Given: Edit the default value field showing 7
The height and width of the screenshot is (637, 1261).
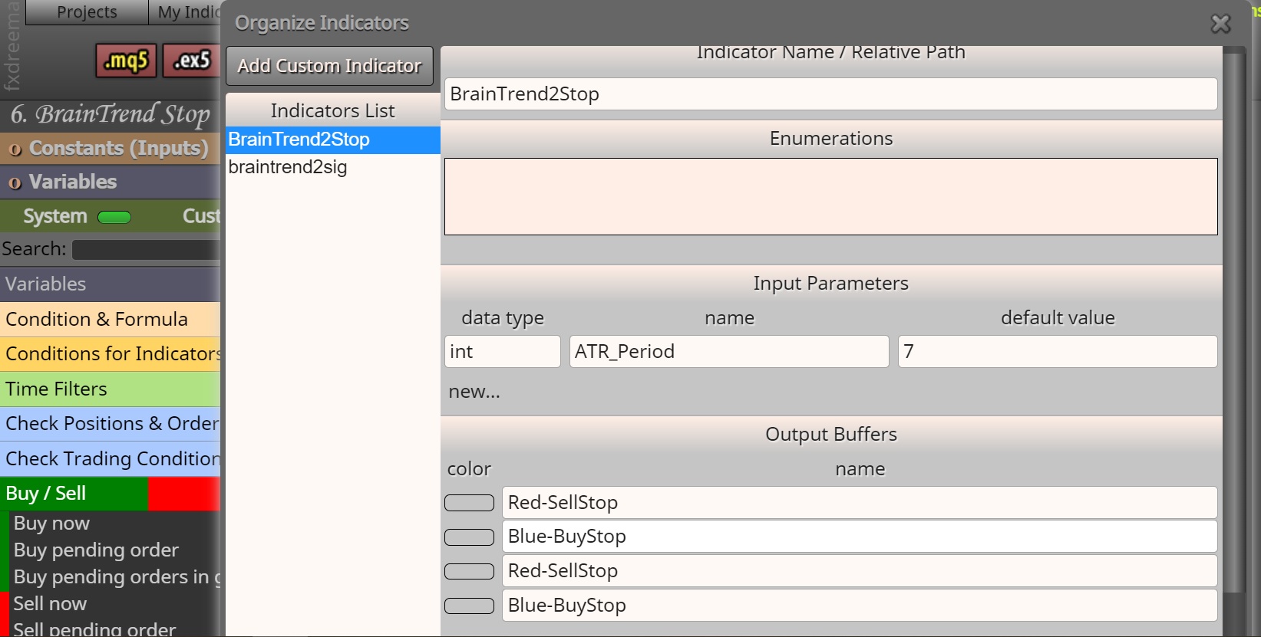Looking at the screenshot, I should pyautogui.click(x=1058, y=352).
